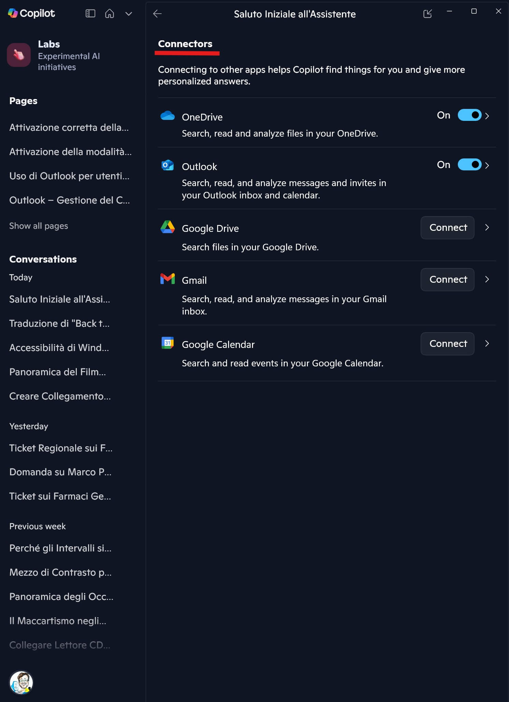Click the back arrow icon
Image resolution: width=509 pixels, height=702 pixels.
[157, 14]
